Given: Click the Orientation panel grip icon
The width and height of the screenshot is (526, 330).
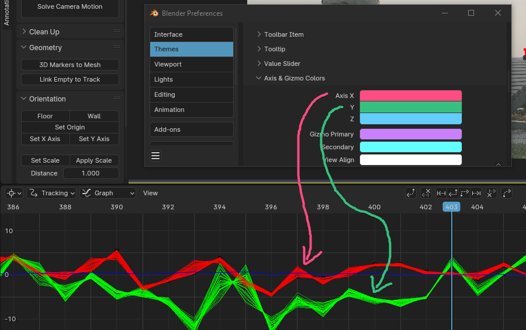Looking at the screenshot, I should (x=117, y=98).
